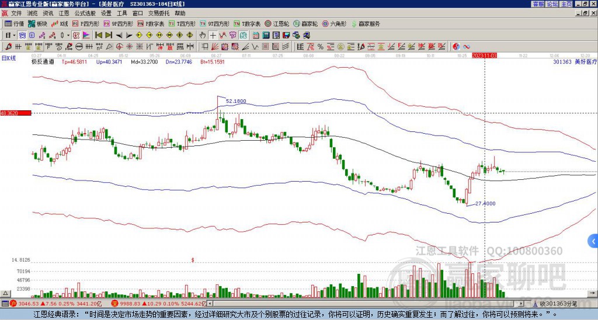Open the 9P四方形 tool
Screen dimensions: 598x320
click(x=119, y=23)
